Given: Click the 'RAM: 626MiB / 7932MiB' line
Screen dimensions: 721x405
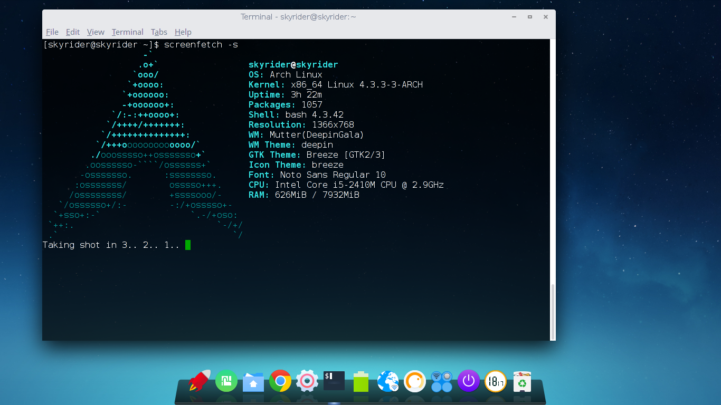Looking at the screenshot, I should pos(304,195).
